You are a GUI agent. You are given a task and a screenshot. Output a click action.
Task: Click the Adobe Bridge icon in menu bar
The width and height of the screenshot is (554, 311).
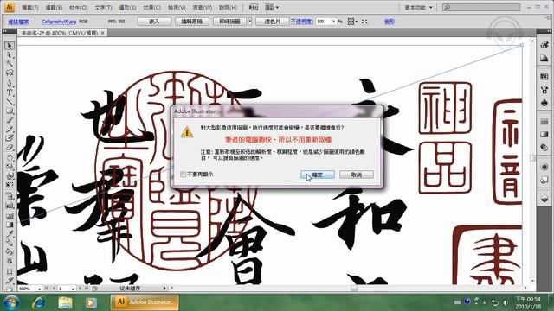[254, 7]
